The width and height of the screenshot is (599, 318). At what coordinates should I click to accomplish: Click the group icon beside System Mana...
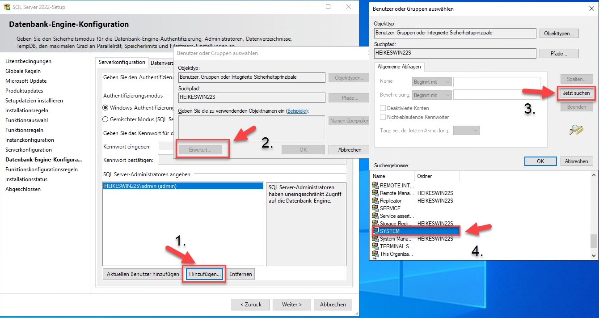375,239
